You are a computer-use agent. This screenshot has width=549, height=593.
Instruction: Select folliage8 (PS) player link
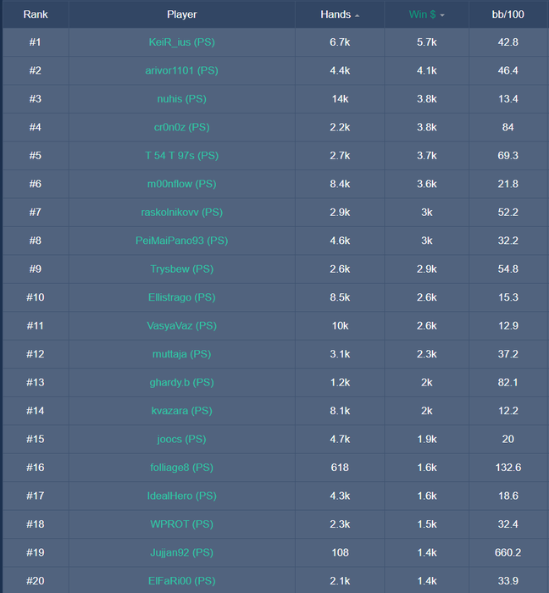tap(182, 467)
